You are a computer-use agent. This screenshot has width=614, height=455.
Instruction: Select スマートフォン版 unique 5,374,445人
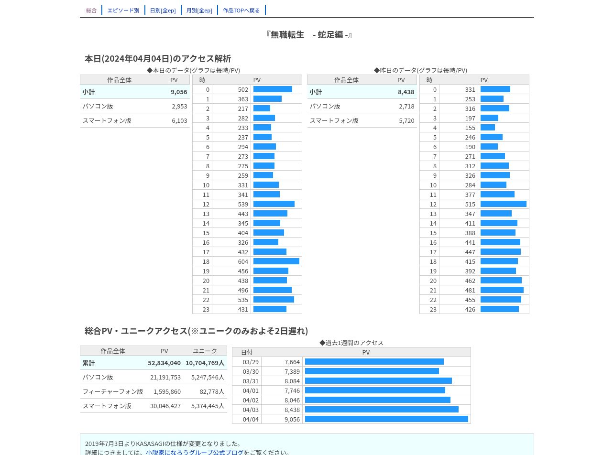(x=208, y=406)
